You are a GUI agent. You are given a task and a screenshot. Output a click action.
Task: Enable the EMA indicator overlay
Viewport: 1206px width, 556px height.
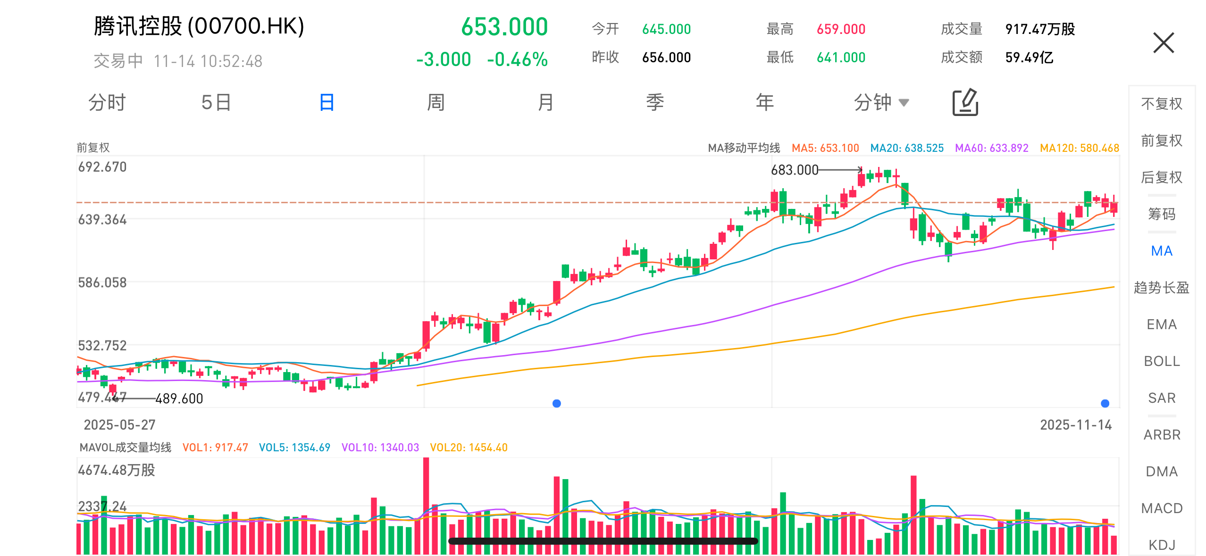pyautogui.click(x=1161, y=324)
